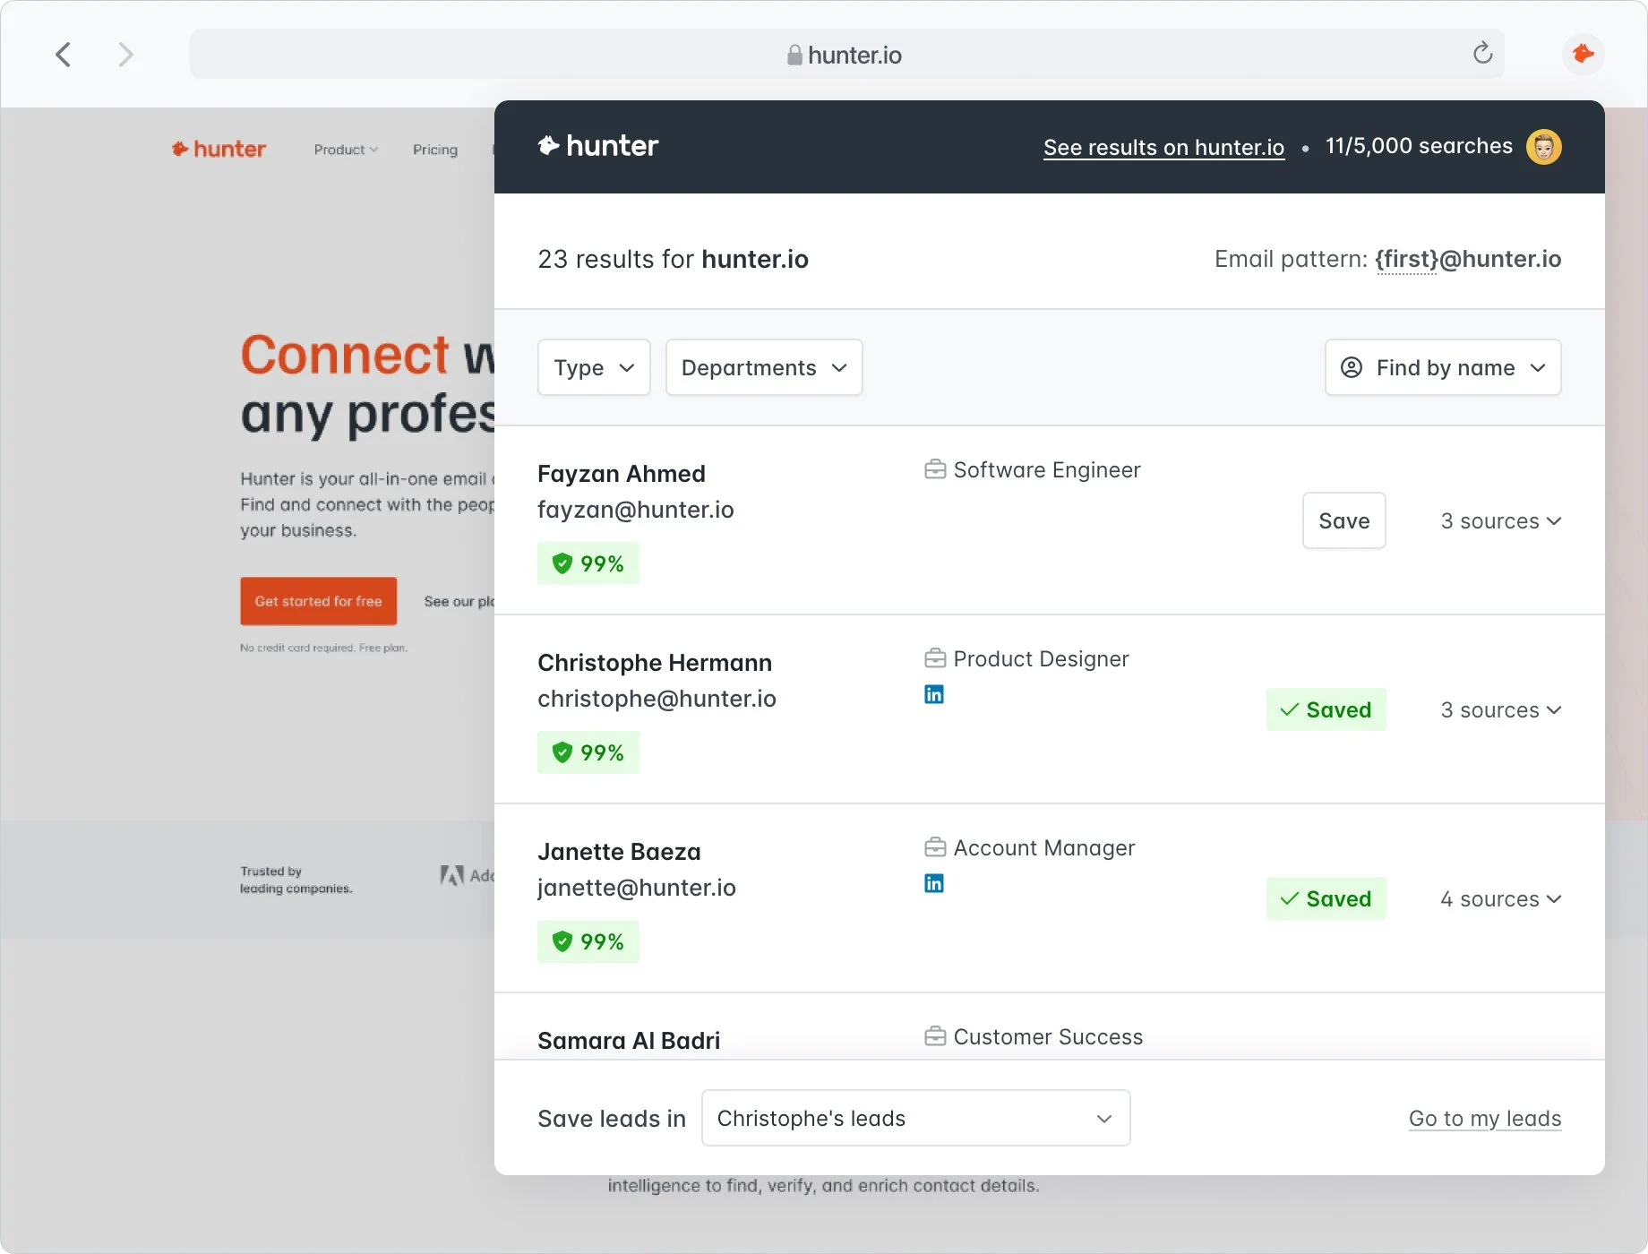Open the Departments filter dropdown

coord(762,367)
